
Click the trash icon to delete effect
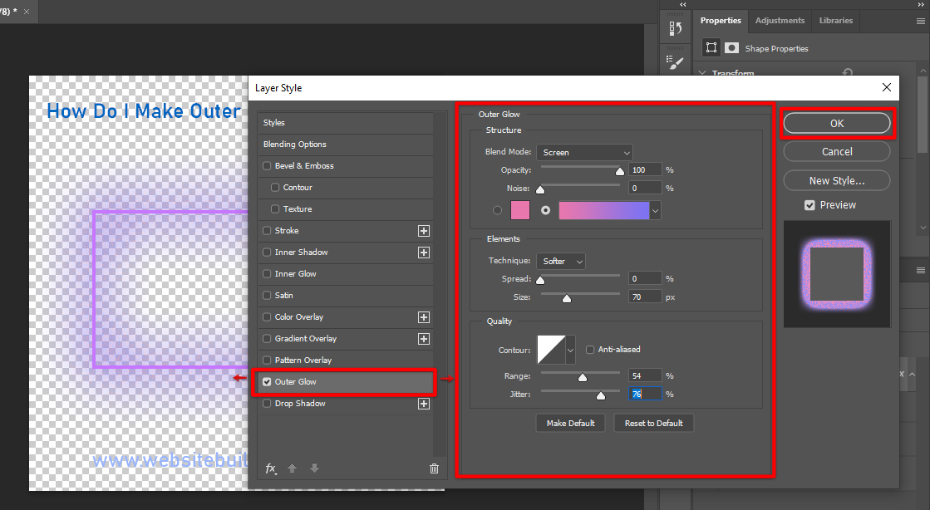pyautogui.click(x=434, y=468)
